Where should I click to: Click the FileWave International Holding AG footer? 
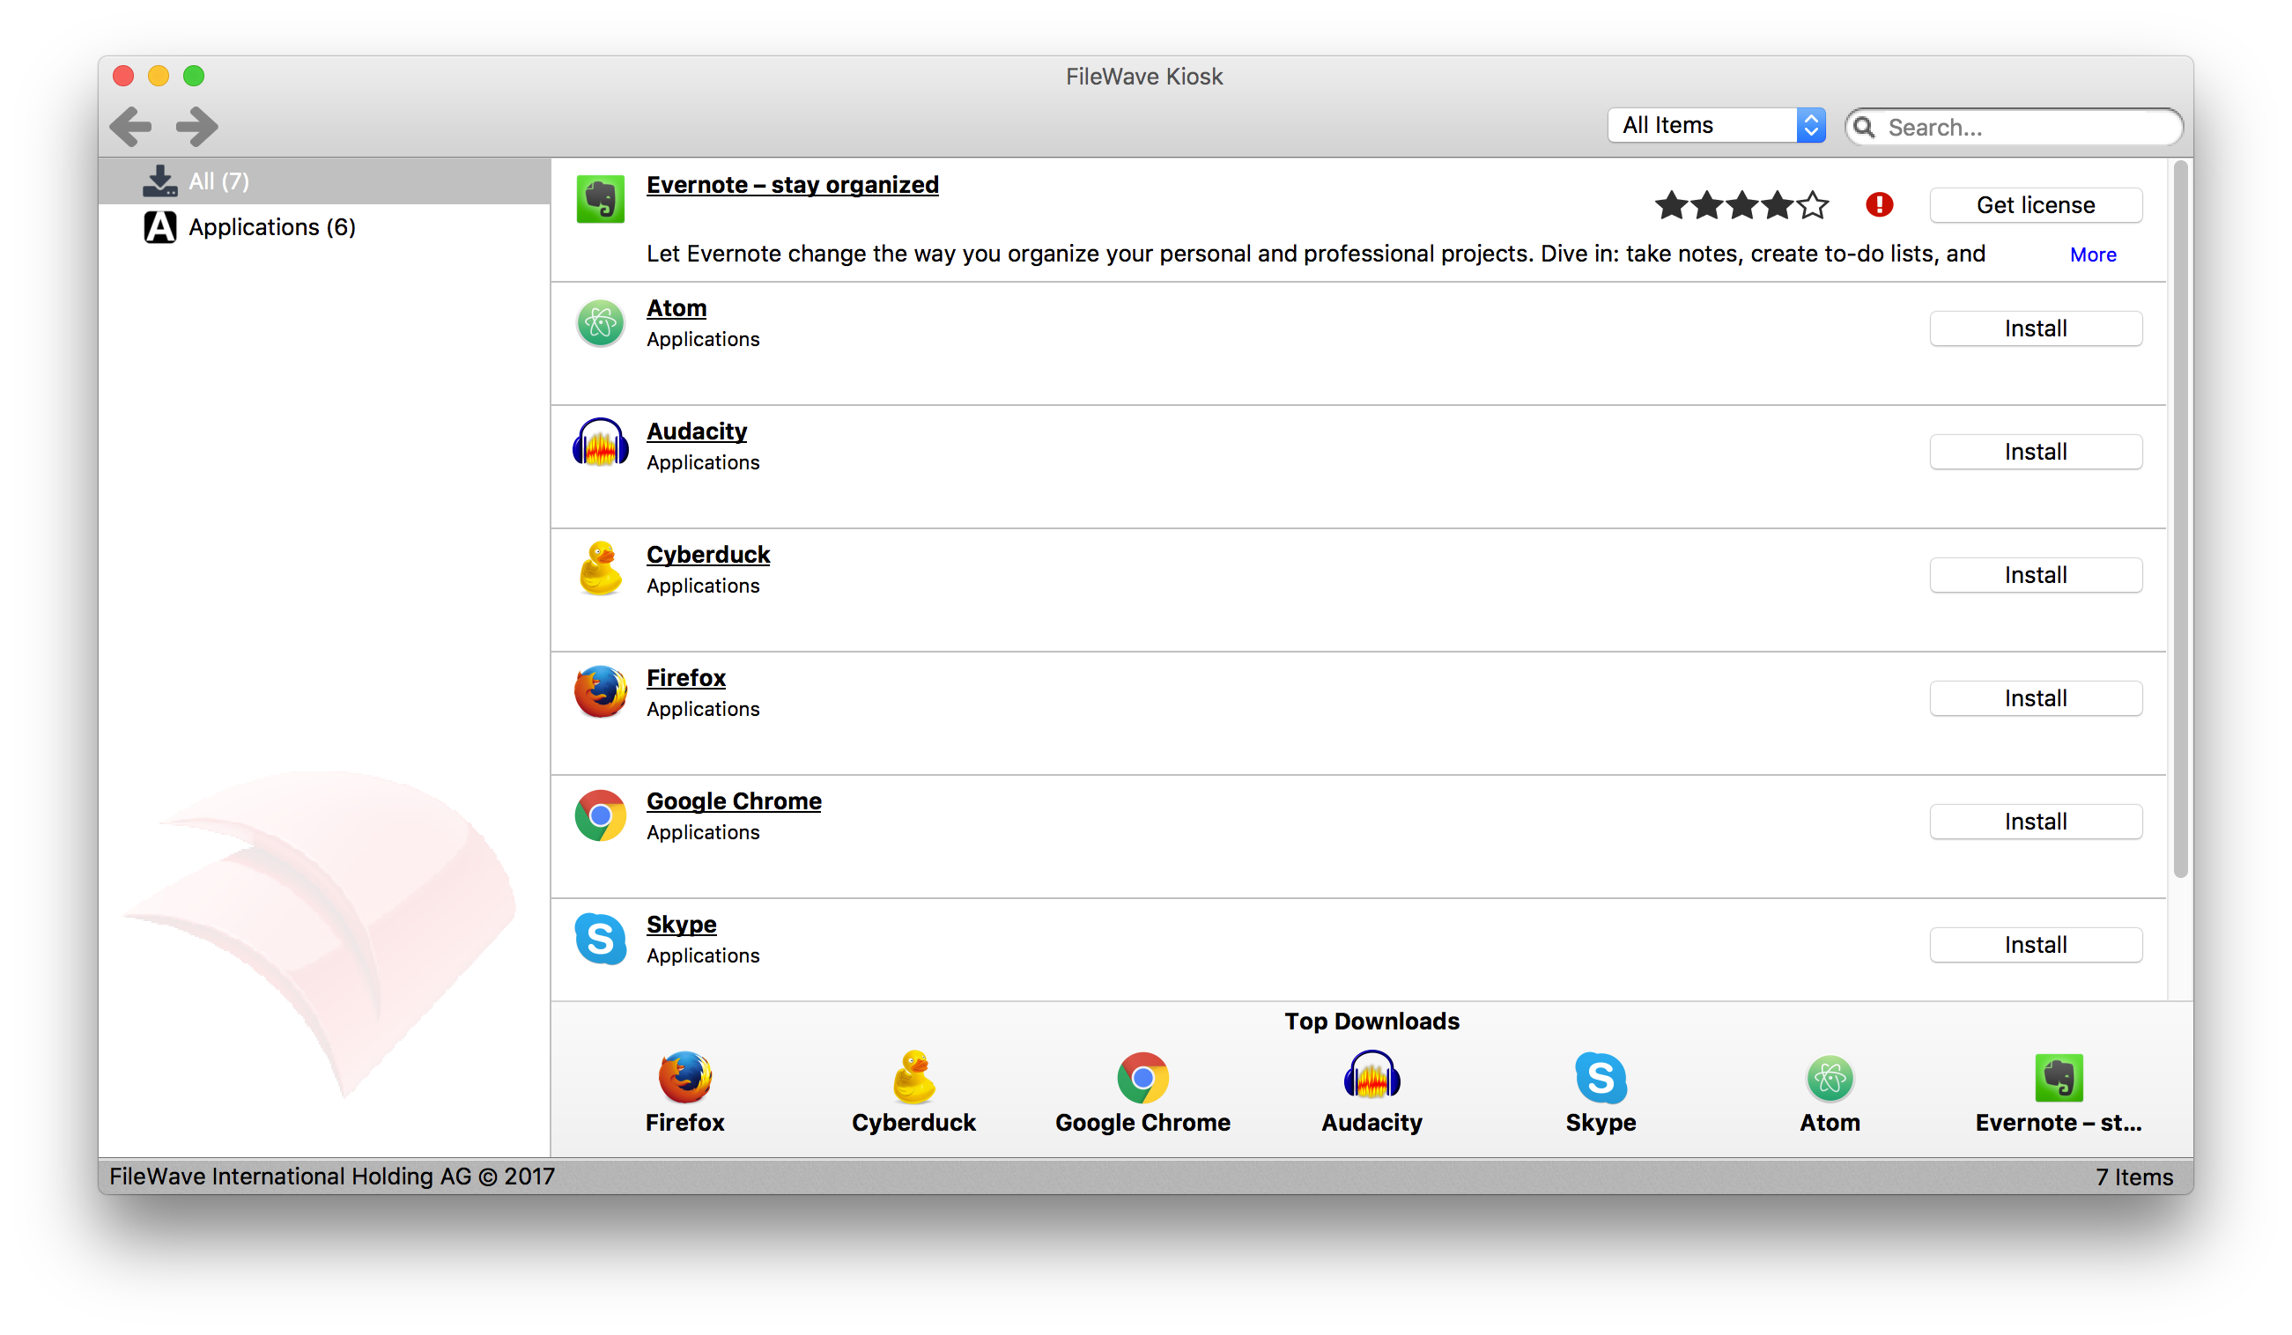click(332, 1176)
